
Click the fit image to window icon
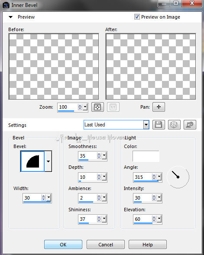coord(97,107)
